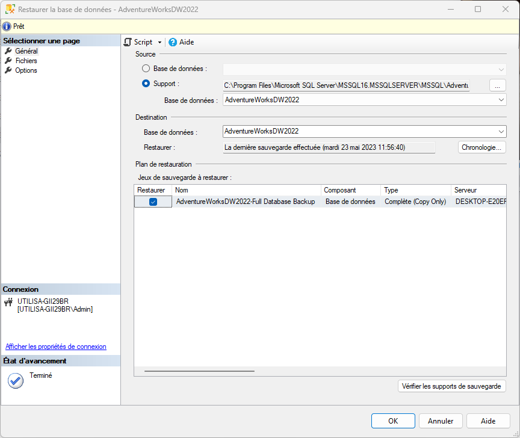Click the Restaurer last backup date field
This screenshot has height=438, width=520.
point(329,147)
